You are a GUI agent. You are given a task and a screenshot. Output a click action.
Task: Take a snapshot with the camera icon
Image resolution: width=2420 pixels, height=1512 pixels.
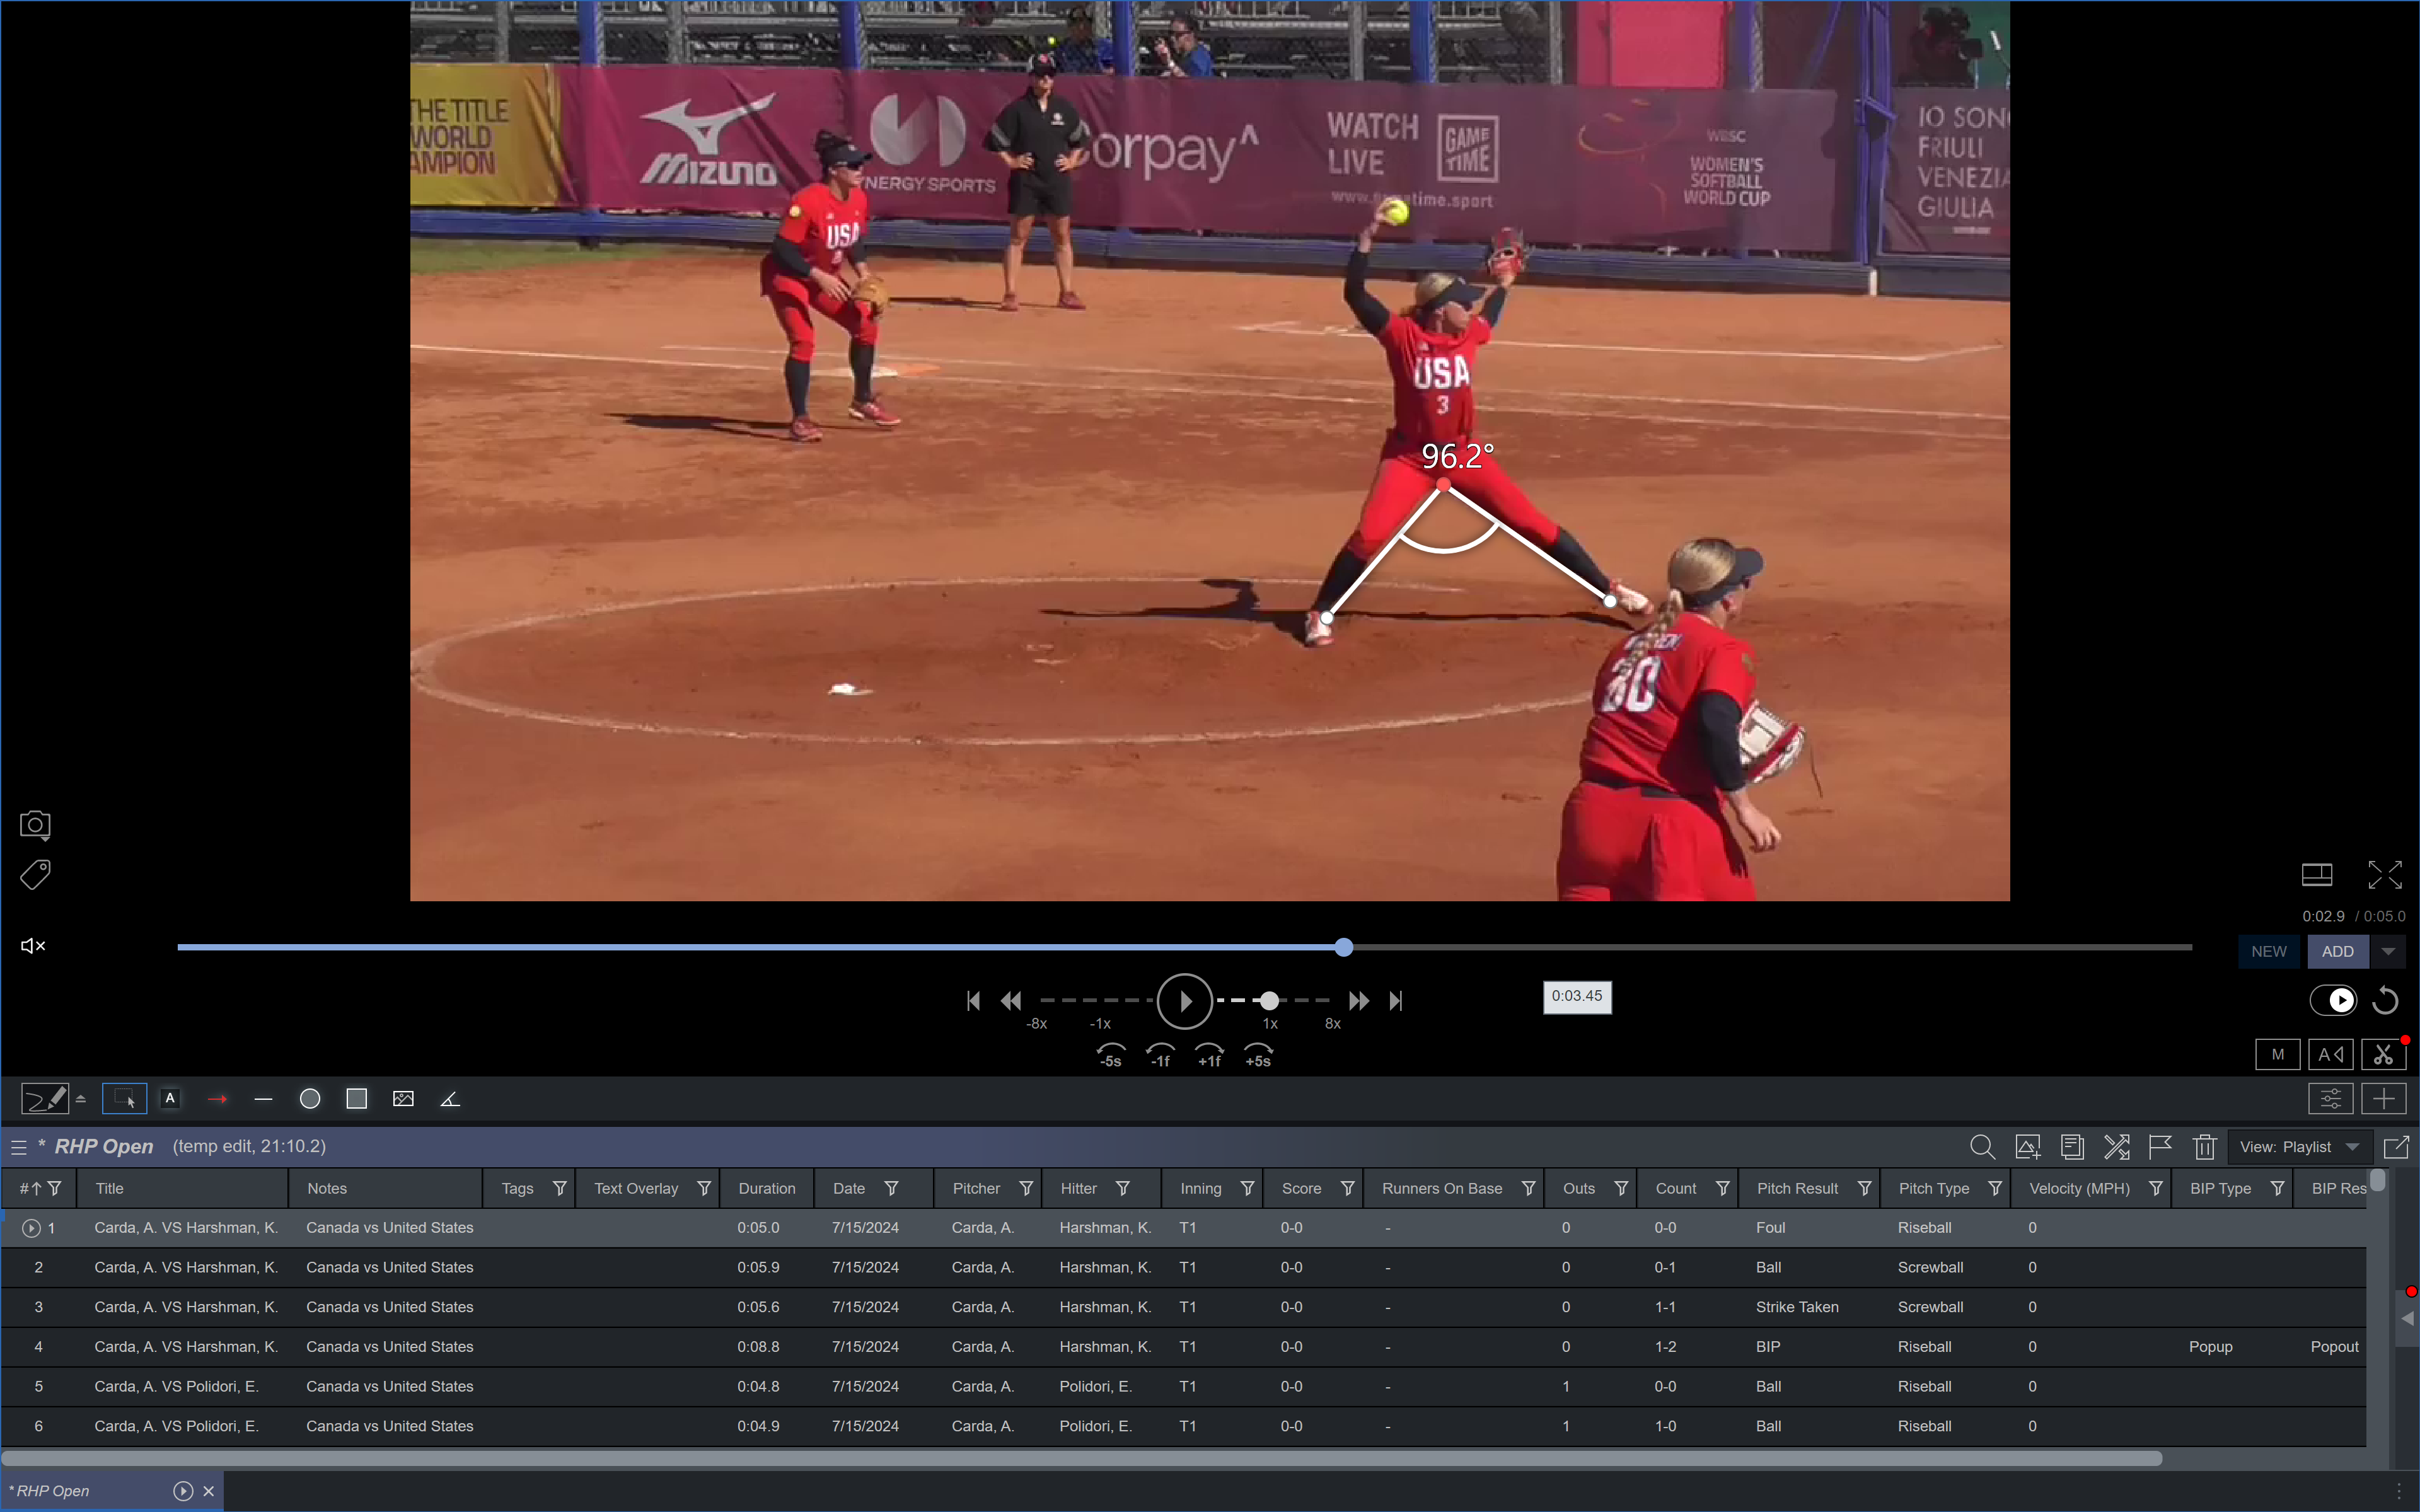(x=35, y=825)
